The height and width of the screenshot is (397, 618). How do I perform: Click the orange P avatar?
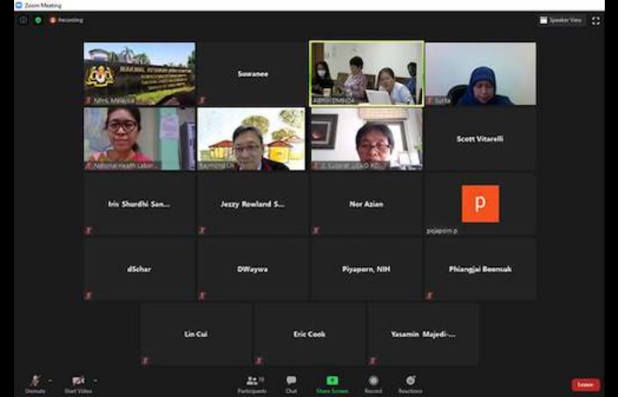point(480,204)
